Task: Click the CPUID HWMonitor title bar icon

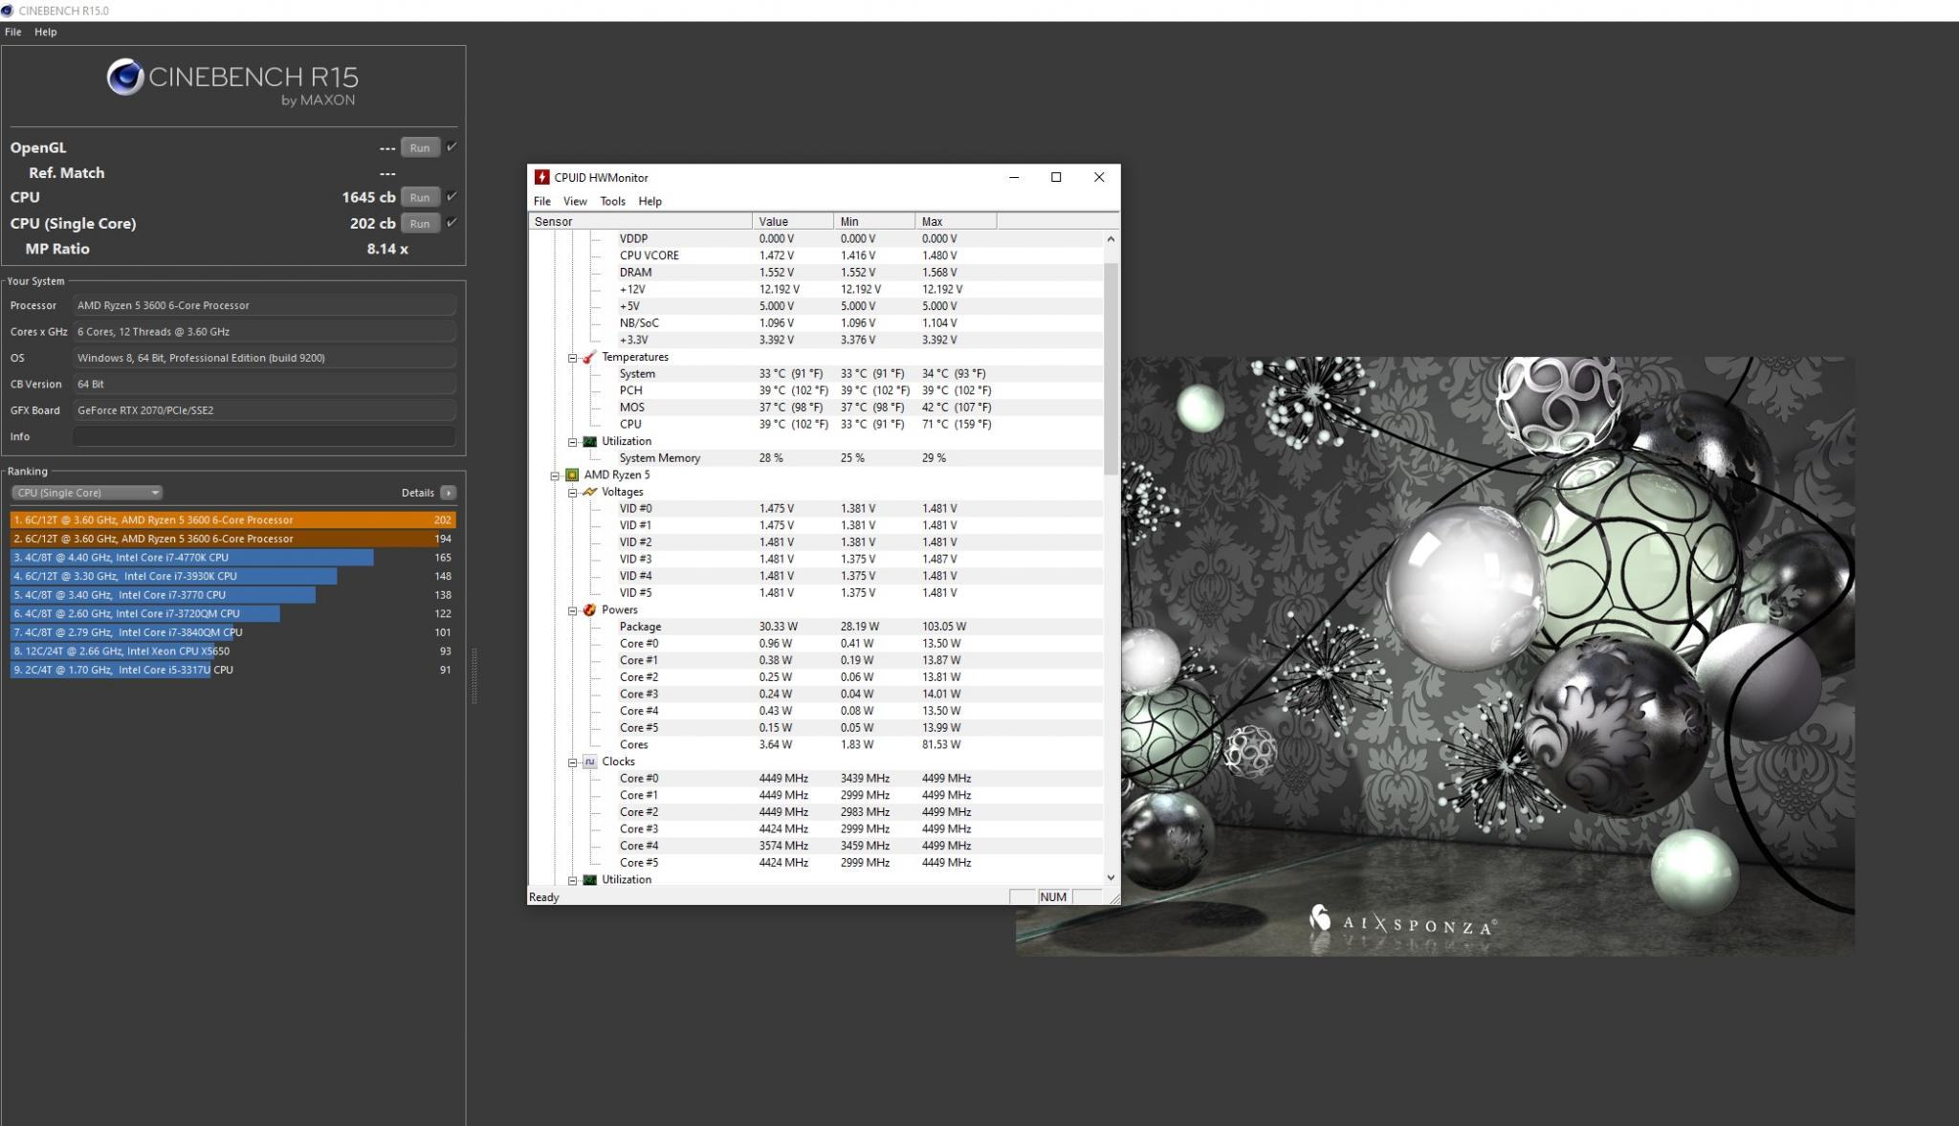Action: [541, 177]
